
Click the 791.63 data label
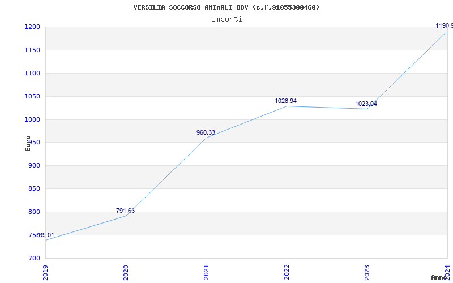[125, 211]
